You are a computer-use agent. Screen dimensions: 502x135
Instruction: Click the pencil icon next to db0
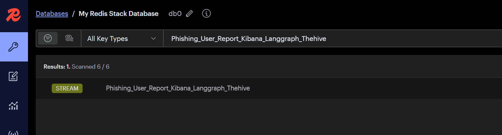[190, 14]
